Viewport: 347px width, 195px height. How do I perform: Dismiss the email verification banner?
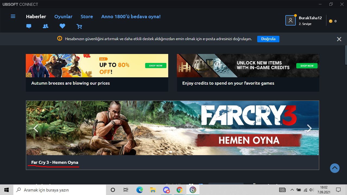pyautogui.click(x=339, y=39)
